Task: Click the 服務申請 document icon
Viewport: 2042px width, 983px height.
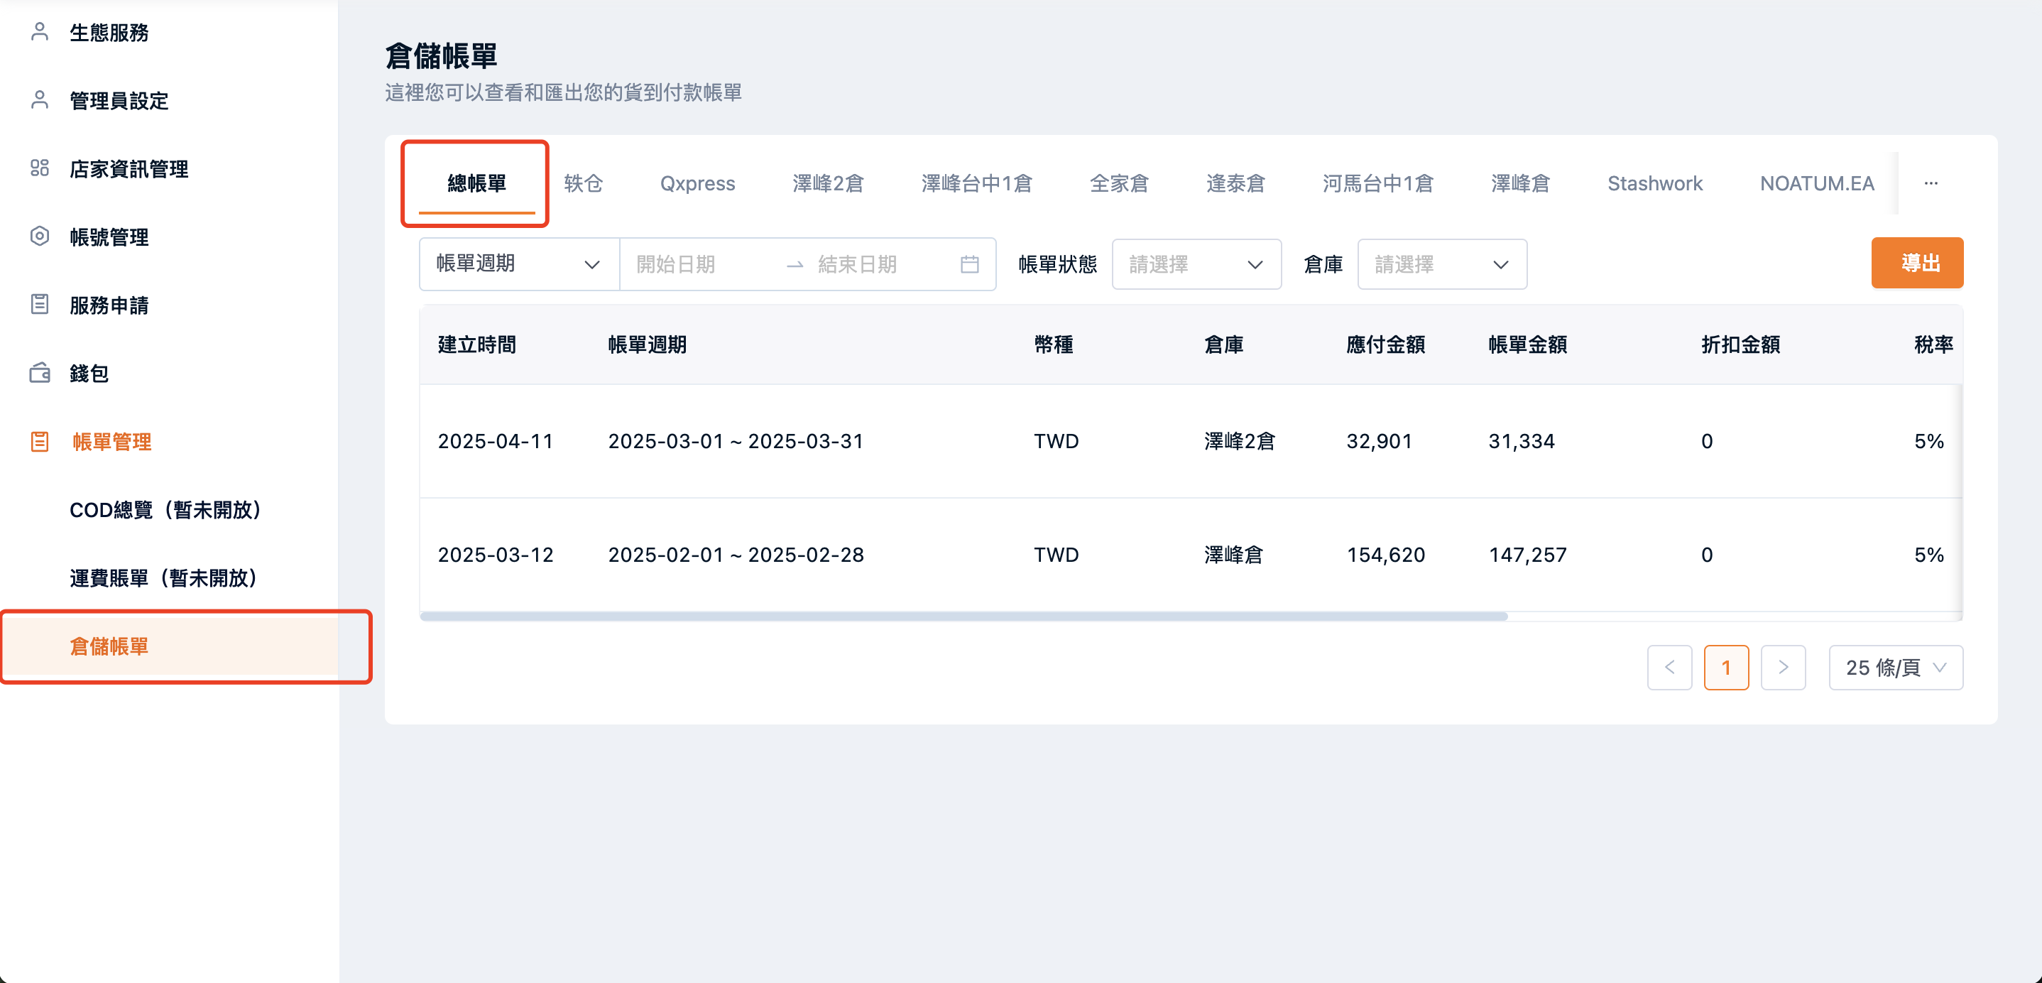Action: coord(40,305)
